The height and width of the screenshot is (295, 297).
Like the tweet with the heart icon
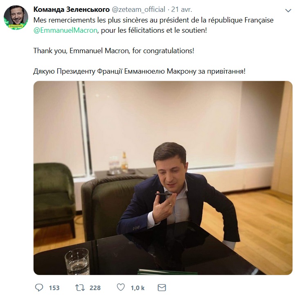tap(121, 288)
